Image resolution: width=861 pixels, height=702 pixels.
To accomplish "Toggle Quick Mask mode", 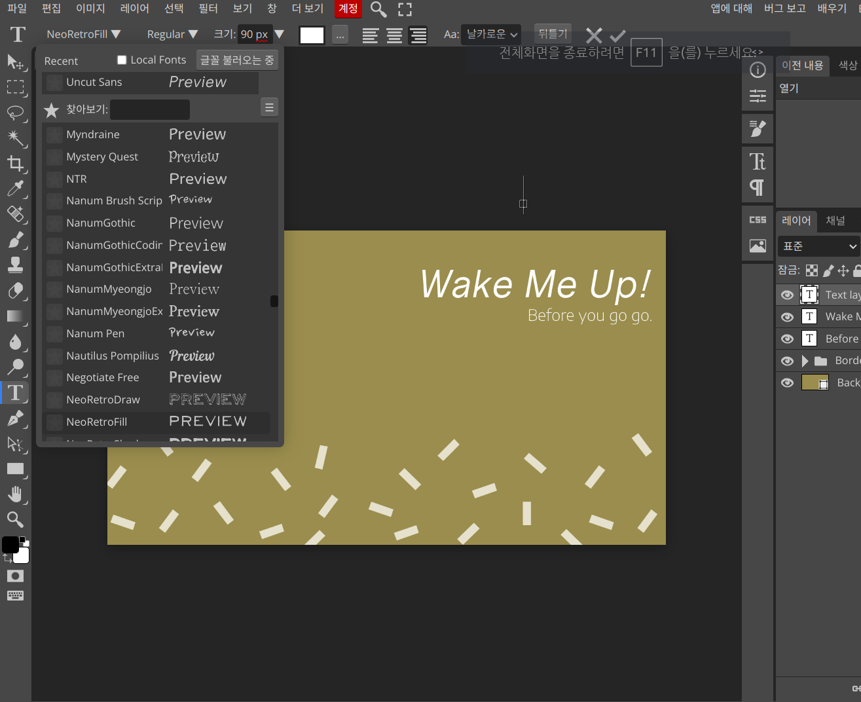I will click(x=15, y=576).
